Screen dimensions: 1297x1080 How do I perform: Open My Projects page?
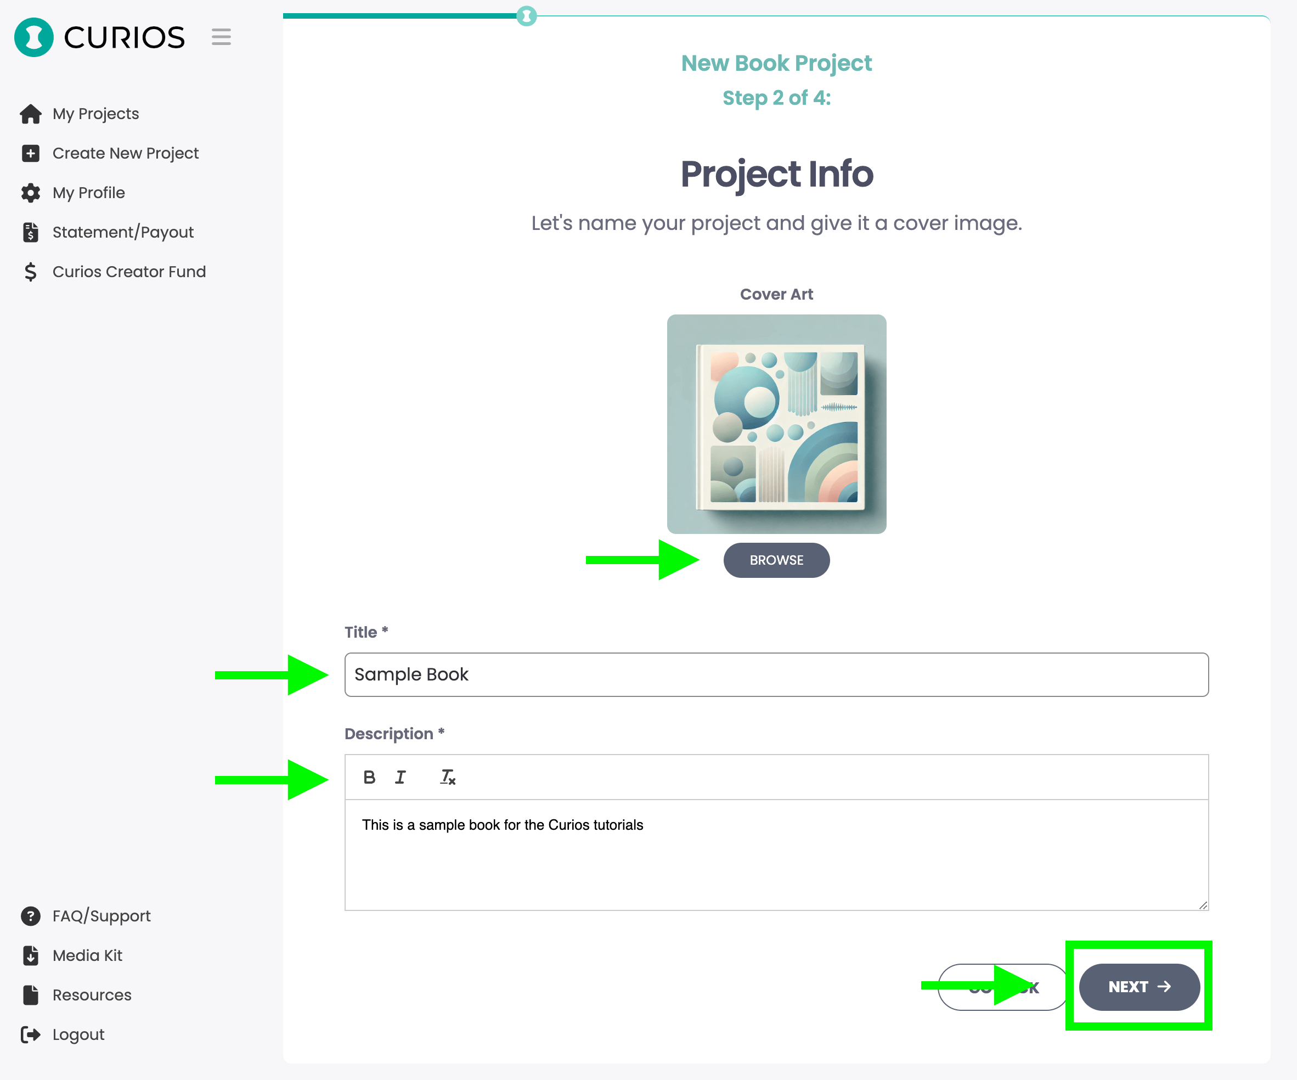95,114
